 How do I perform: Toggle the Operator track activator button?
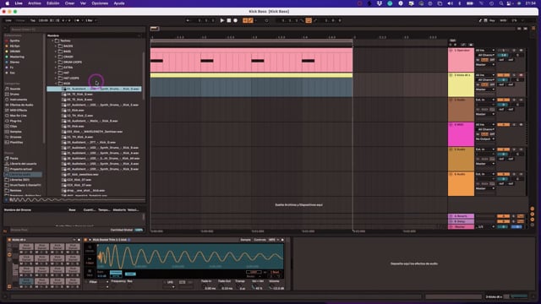click(504, 51)
